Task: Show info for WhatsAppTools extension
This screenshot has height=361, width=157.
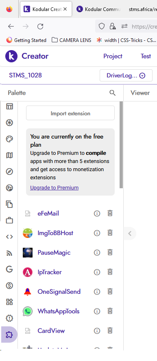Action: (x=97, y=311)
